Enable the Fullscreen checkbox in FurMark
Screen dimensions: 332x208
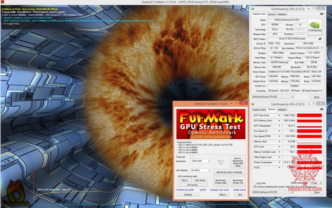(192, 157)
